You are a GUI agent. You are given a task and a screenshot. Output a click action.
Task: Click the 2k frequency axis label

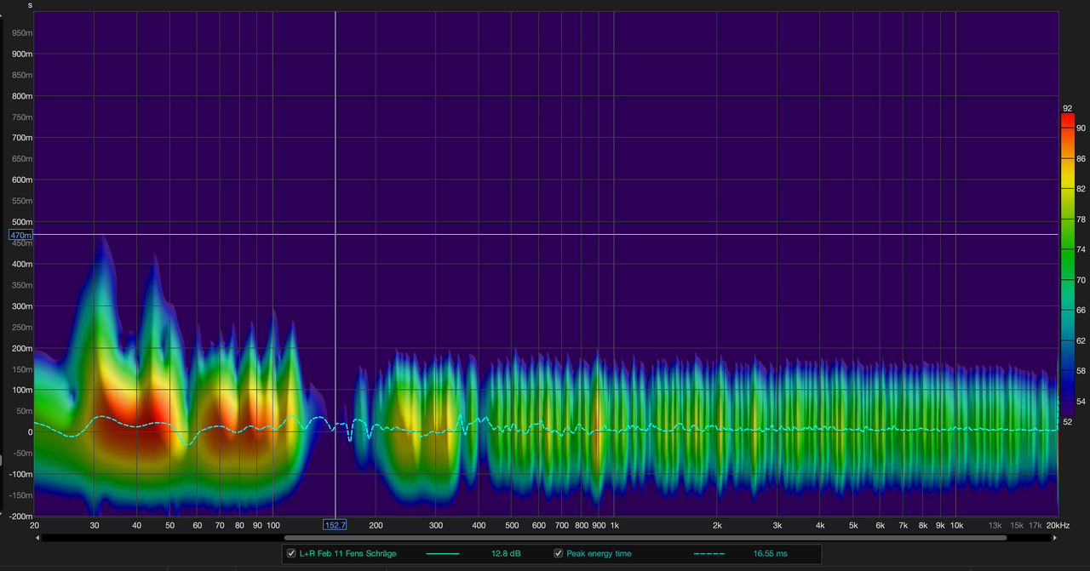coord(717,525)
